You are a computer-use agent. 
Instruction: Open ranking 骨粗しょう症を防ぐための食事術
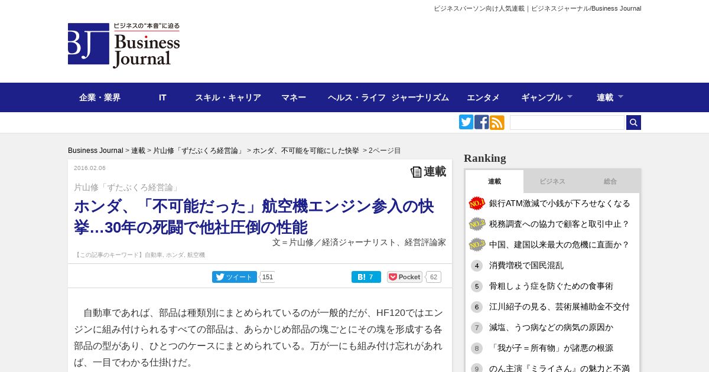[551, 286]
